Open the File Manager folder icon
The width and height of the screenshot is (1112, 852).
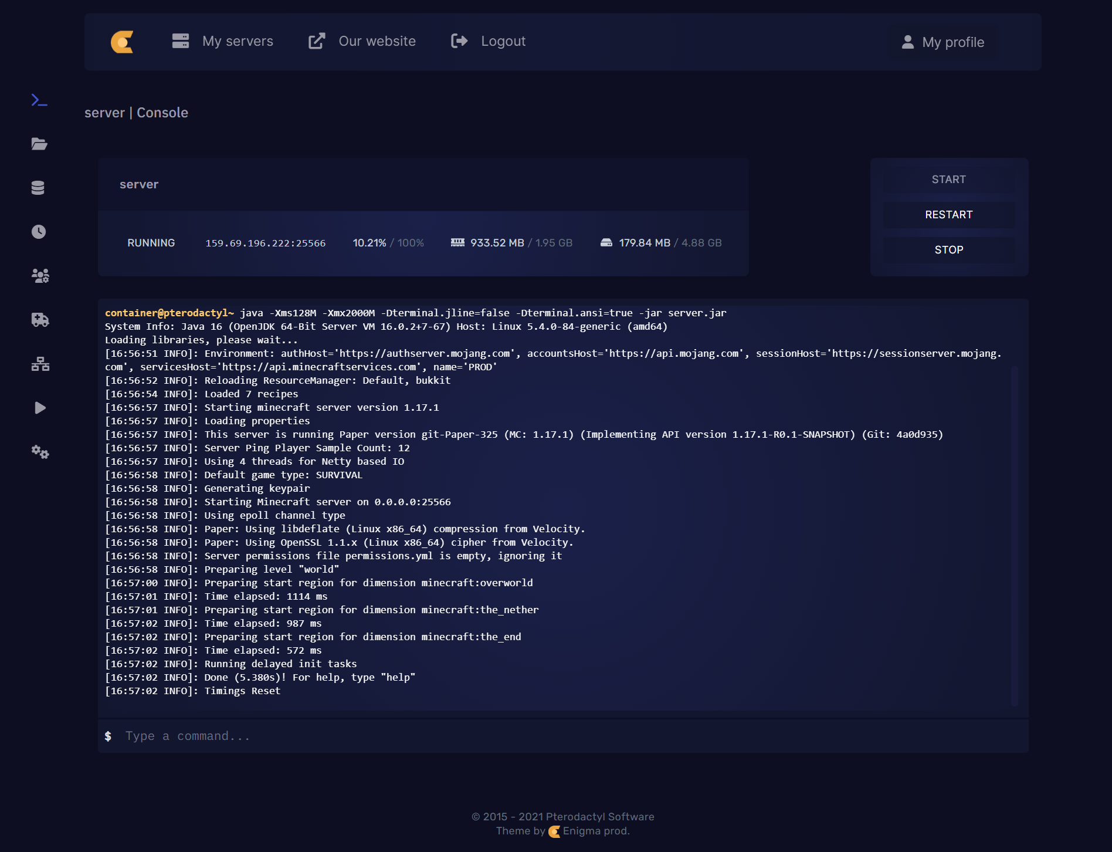(39, 144)
